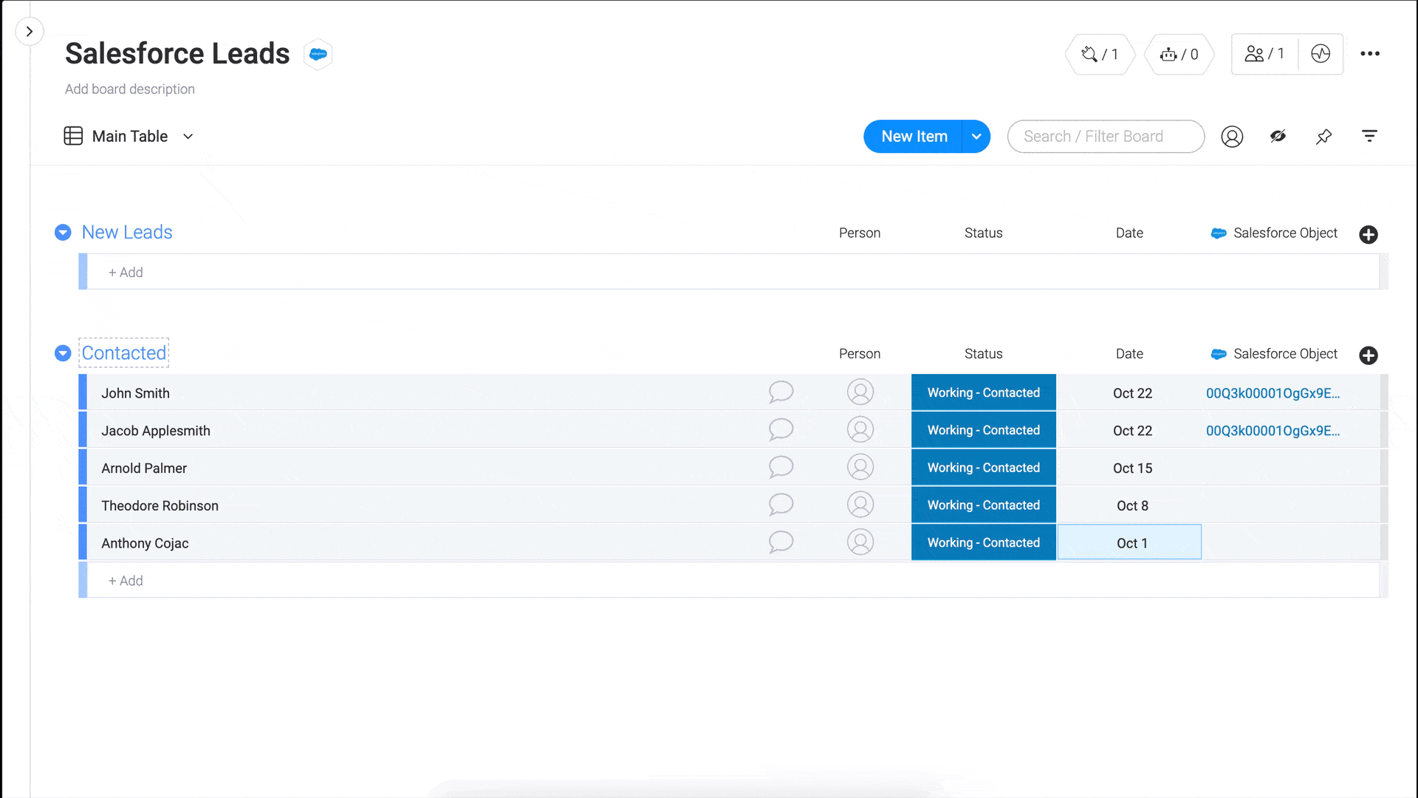Image resolution: width=1418 pixels, height=798 pixels.
Task: Click the person icon on the sidebar toggle
Action: pyautogui.click(x=1232, y=137)
